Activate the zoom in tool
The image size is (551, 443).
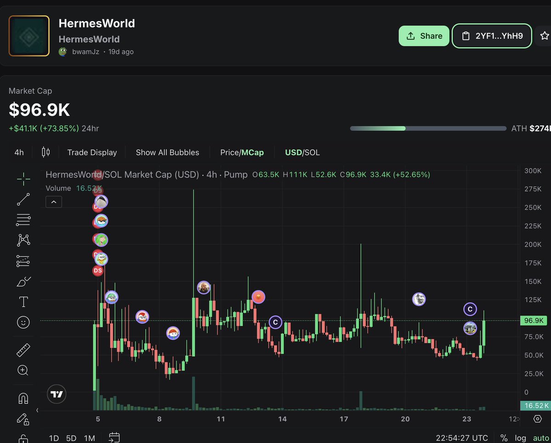(23, 370)
